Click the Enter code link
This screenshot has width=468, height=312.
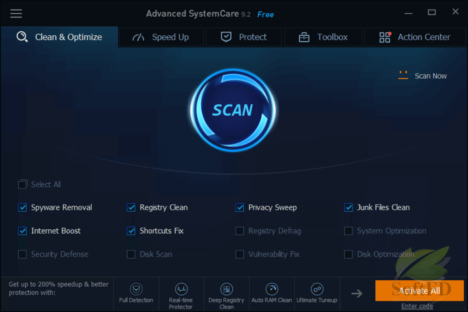coord(417,306)
